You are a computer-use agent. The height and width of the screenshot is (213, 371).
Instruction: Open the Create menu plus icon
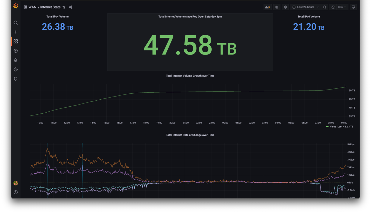(16, 32)
